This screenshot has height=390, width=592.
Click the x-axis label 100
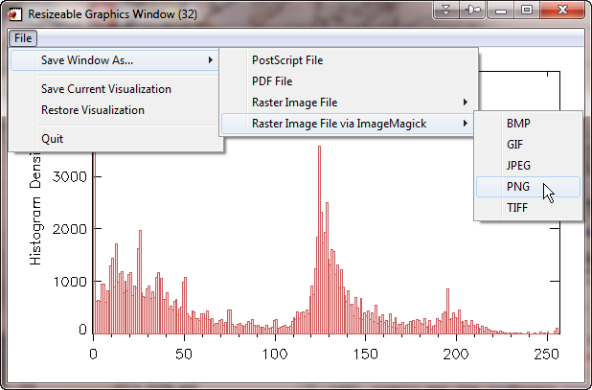(276, 355)
